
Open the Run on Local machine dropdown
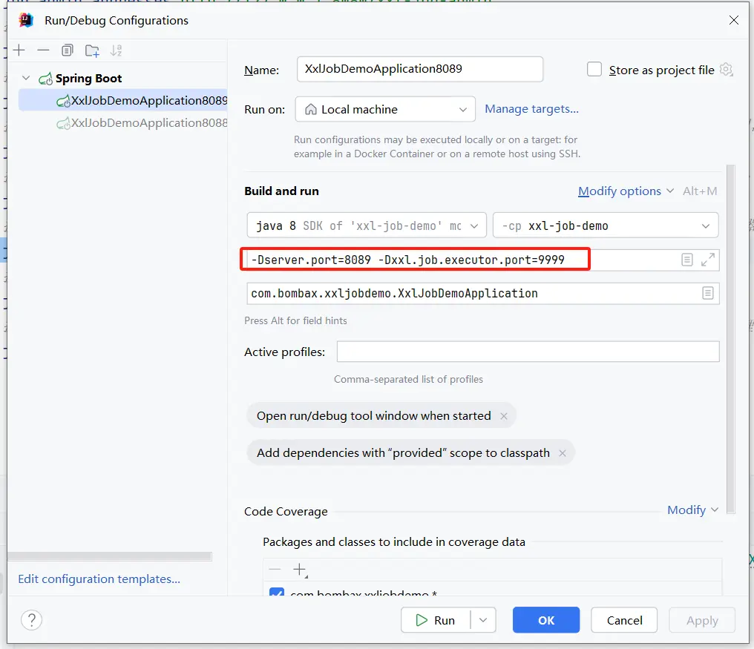tap(384, 109)
